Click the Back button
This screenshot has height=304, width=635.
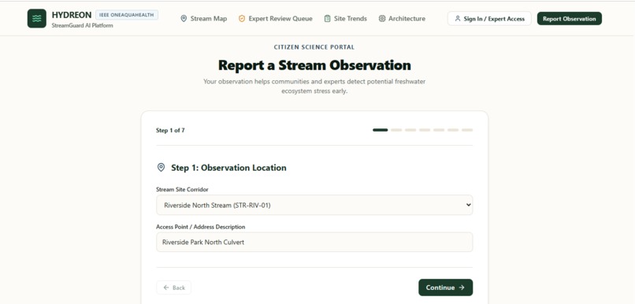174,287
